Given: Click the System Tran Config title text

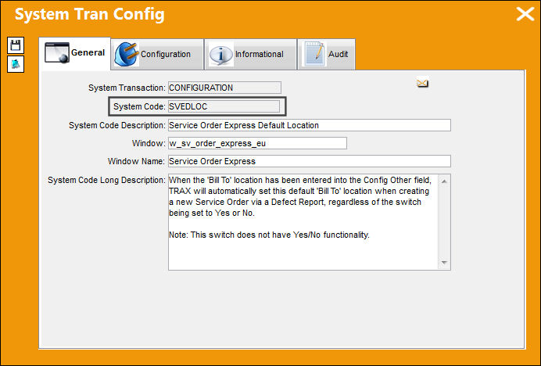Looking at the screenshot, I should click(x=90, y=15).
